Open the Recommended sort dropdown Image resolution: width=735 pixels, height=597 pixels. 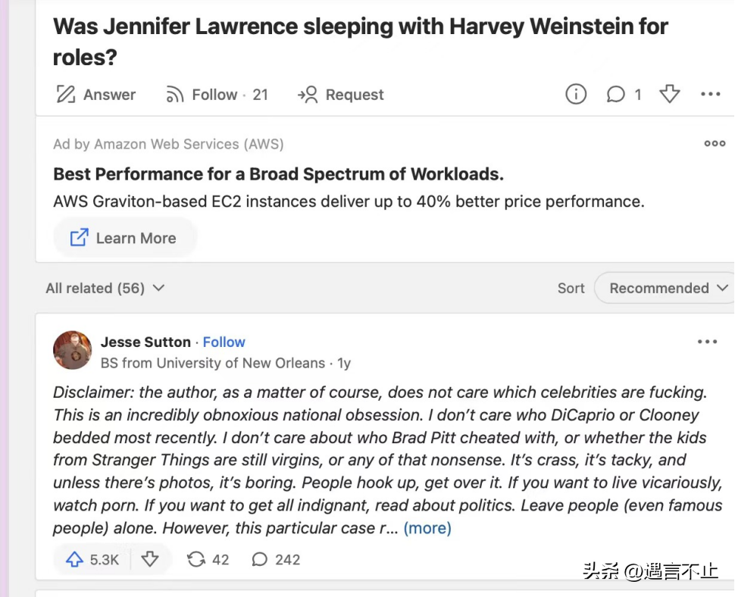pyautogui.click(x=666, y=288)
